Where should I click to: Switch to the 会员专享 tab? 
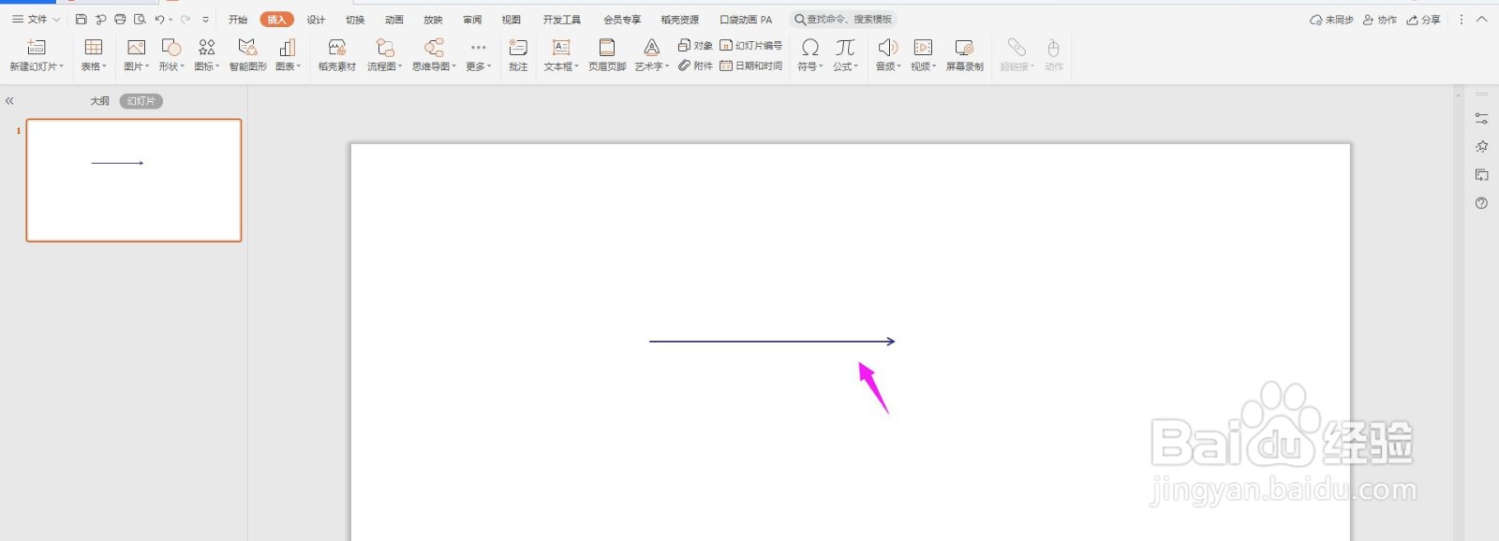coord(622,20)
